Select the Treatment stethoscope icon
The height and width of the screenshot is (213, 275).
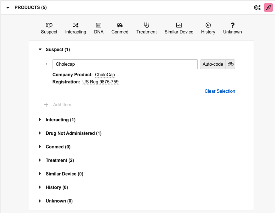[x=146, y=25]
